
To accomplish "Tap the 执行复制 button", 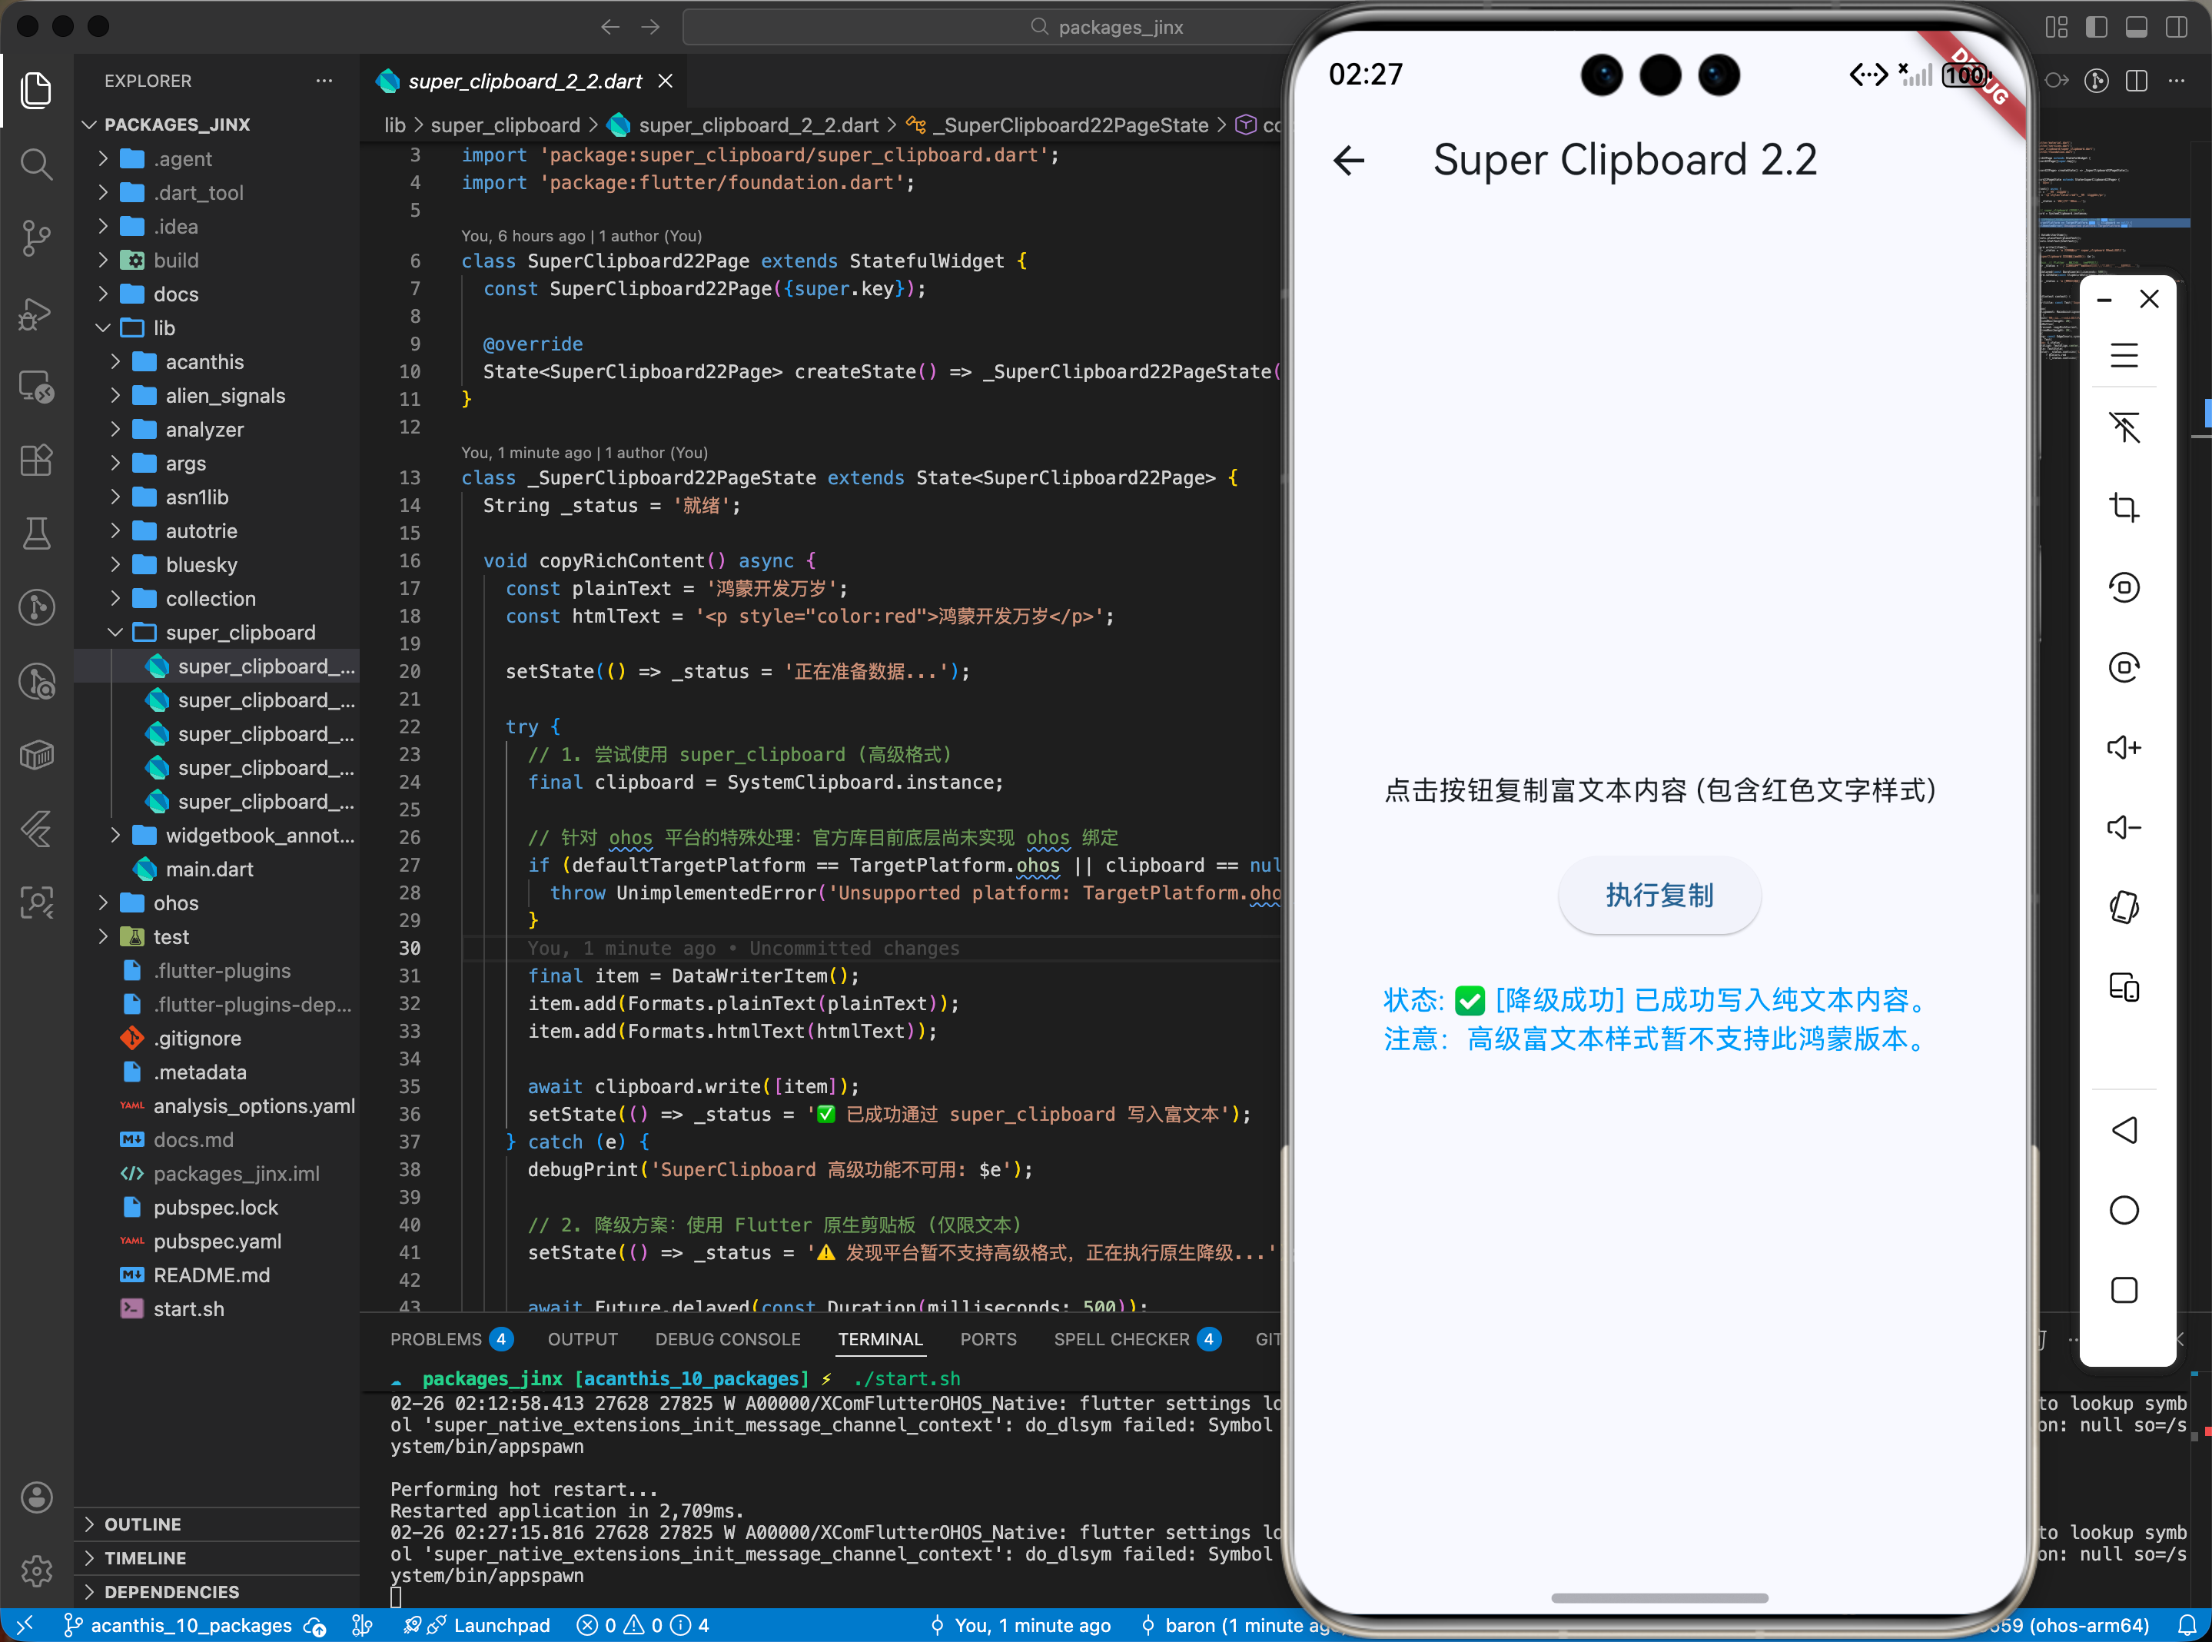I will click(x=1659, y=895).
